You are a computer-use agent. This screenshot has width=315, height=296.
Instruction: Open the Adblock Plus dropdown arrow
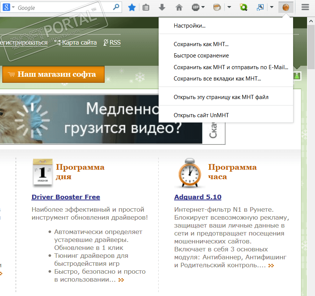[x=203, y=7]
